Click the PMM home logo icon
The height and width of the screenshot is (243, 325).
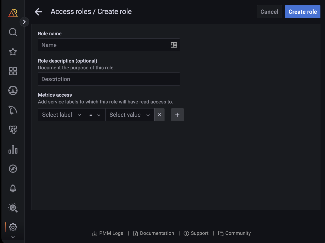[x=13, y=12]
